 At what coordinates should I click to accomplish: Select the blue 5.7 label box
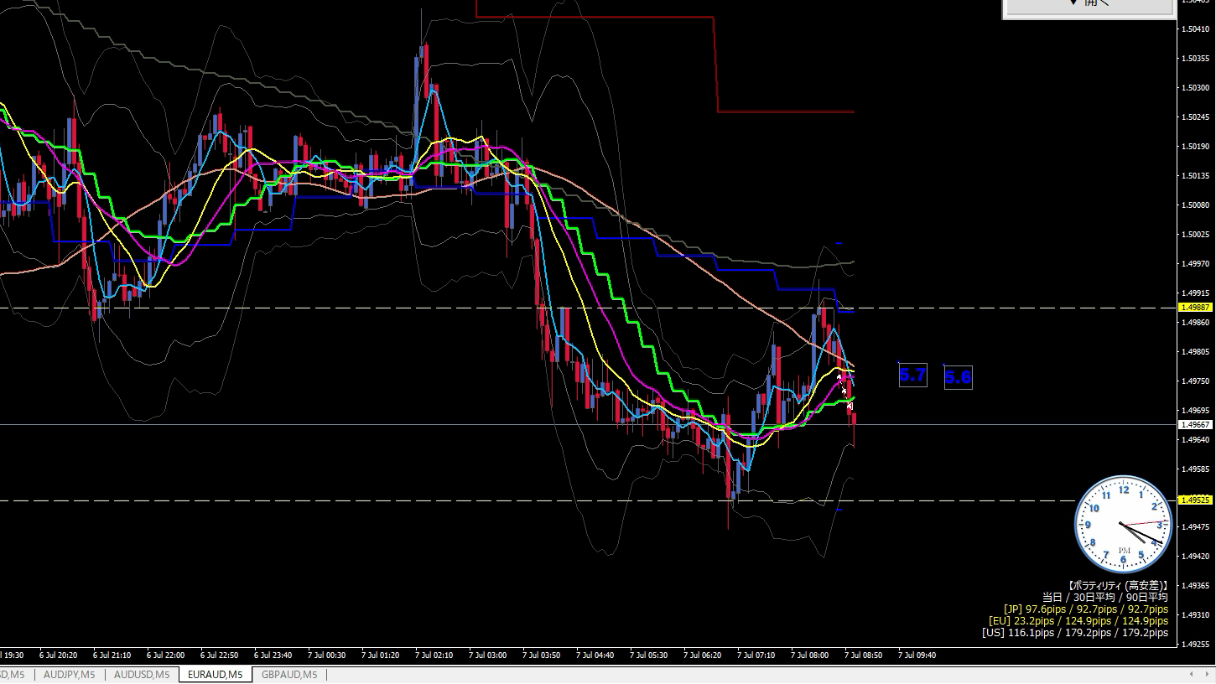[912, 376]
